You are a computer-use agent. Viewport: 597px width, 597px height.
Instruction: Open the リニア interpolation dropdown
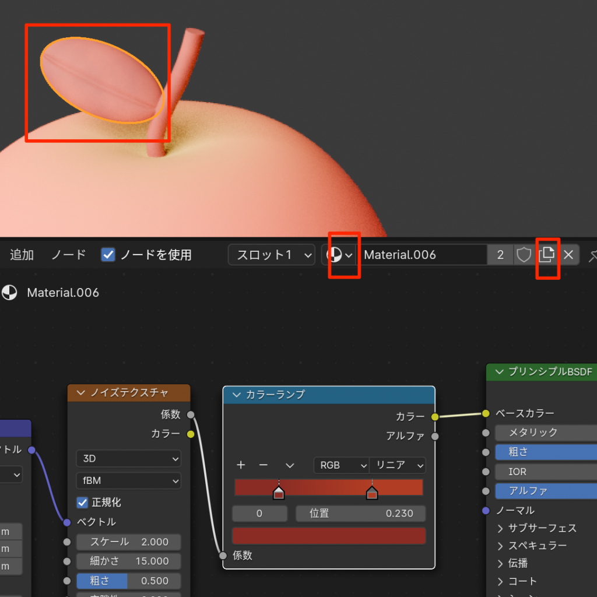click(398, 465)
